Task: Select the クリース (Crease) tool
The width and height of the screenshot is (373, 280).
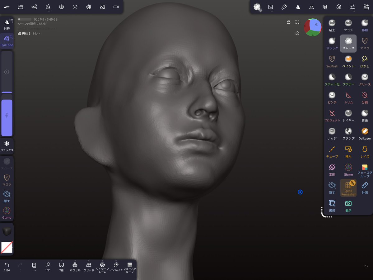Action: [x=365, y=79]
